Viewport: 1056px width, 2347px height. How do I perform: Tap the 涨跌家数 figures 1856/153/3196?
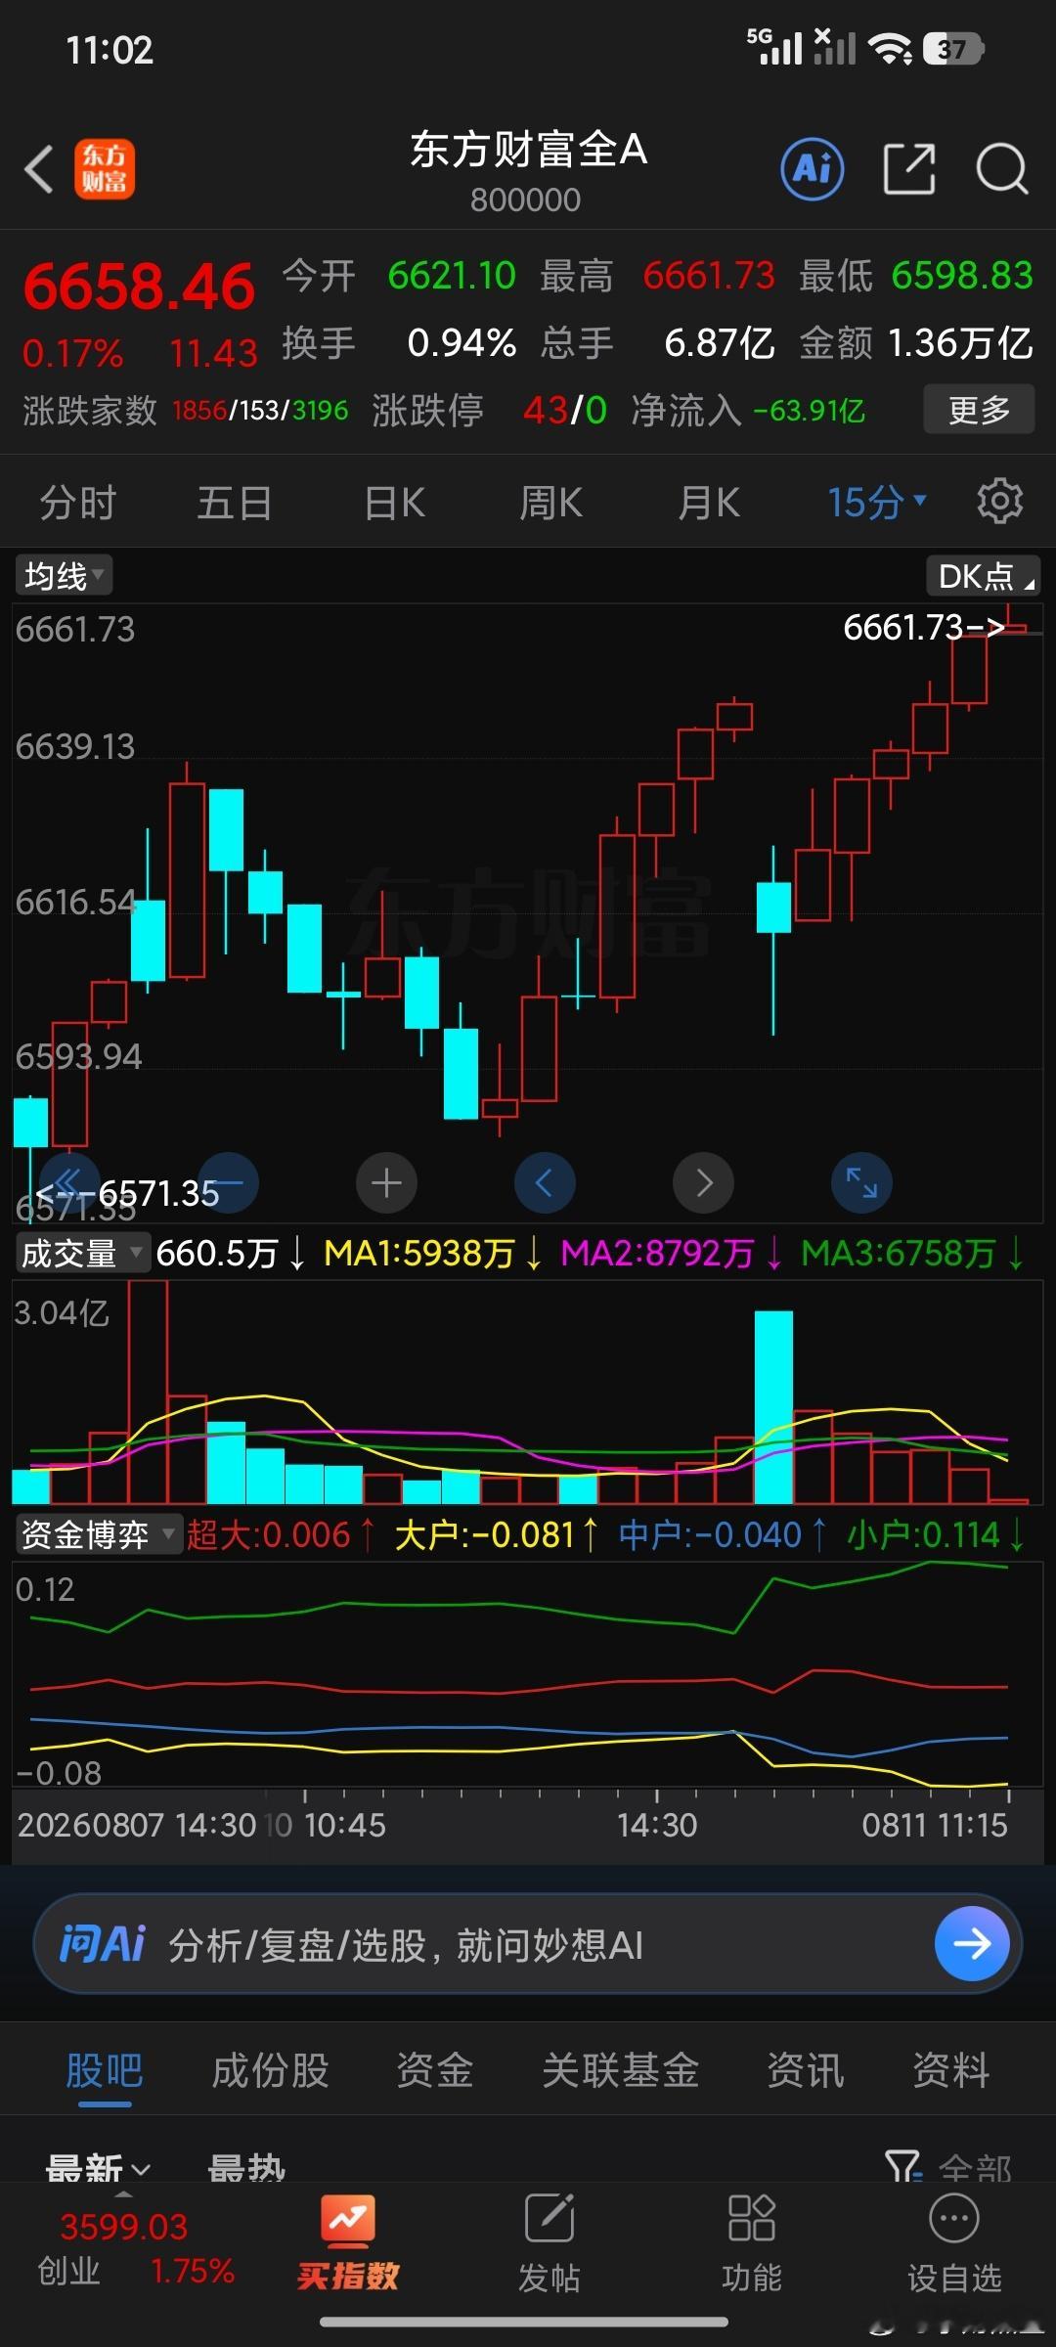260,410
